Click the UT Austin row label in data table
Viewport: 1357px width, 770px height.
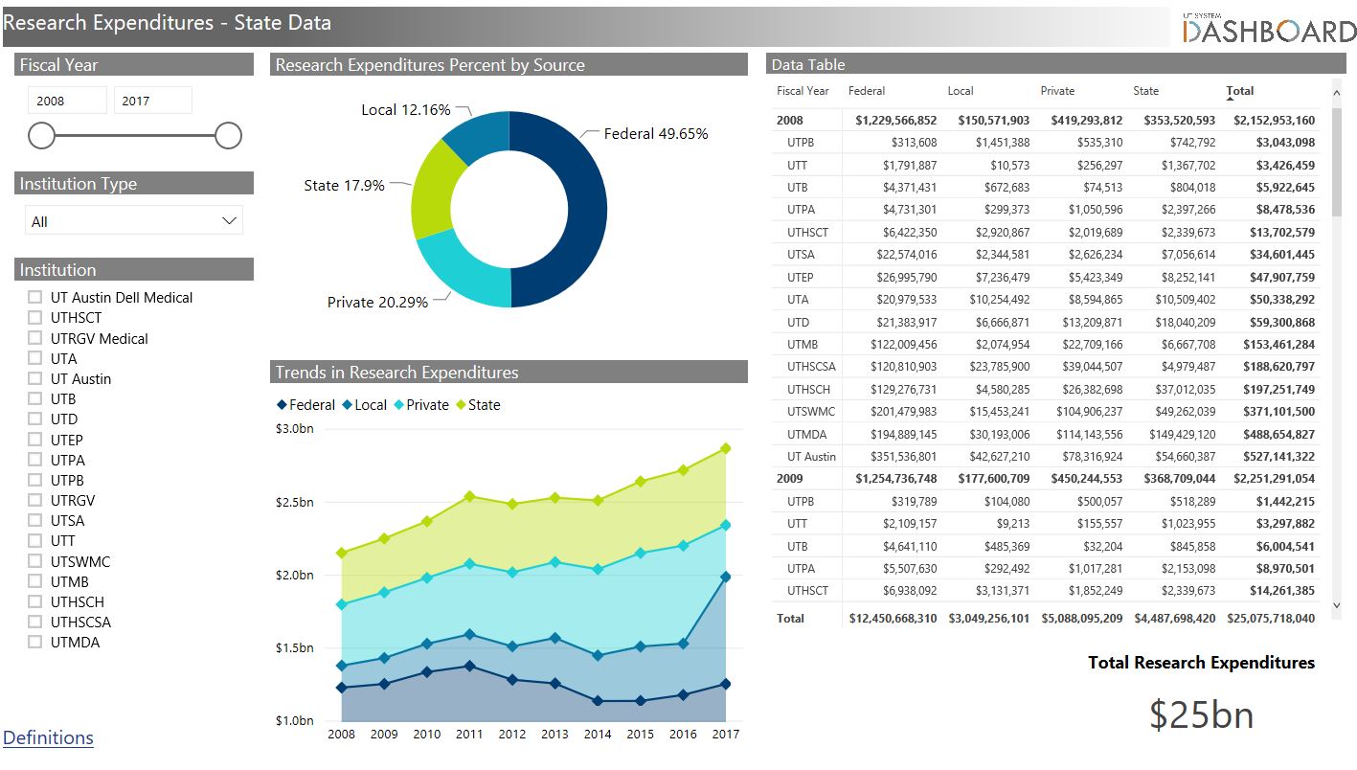(811, 456)
